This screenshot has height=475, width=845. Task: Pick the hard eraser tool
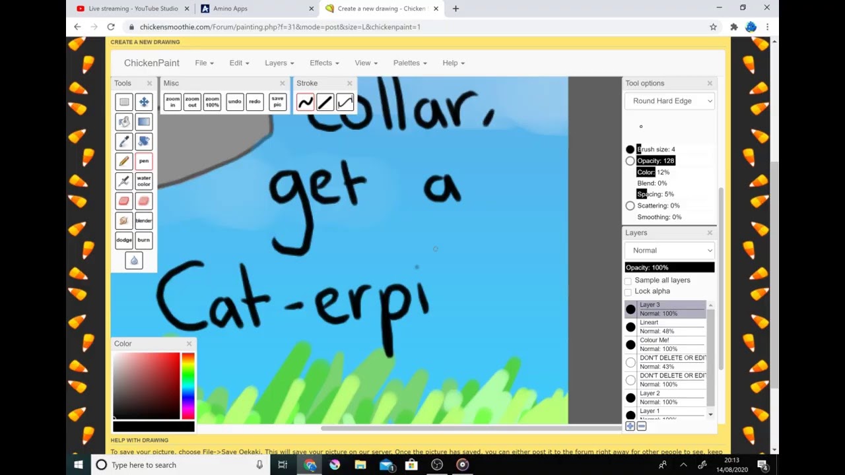[124, 201]
